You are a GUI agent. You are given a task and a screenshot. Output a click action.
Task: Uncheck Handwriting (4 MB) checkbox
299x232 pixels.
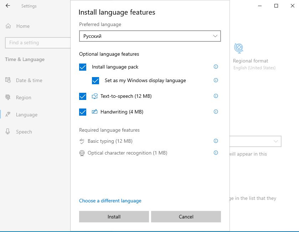(83, 112)
